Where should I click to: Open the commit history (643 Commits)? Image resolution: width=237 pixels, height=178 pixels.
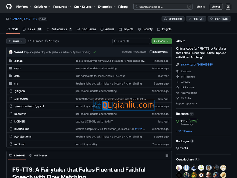158,52
